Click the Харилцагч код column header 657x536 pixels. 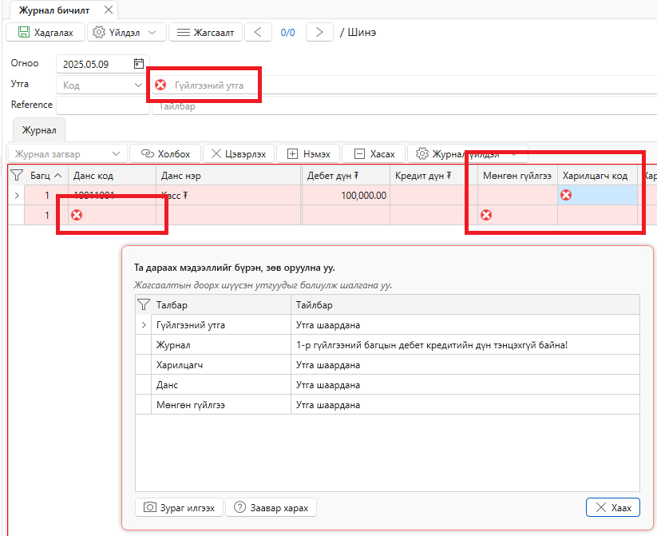(597, 175)
